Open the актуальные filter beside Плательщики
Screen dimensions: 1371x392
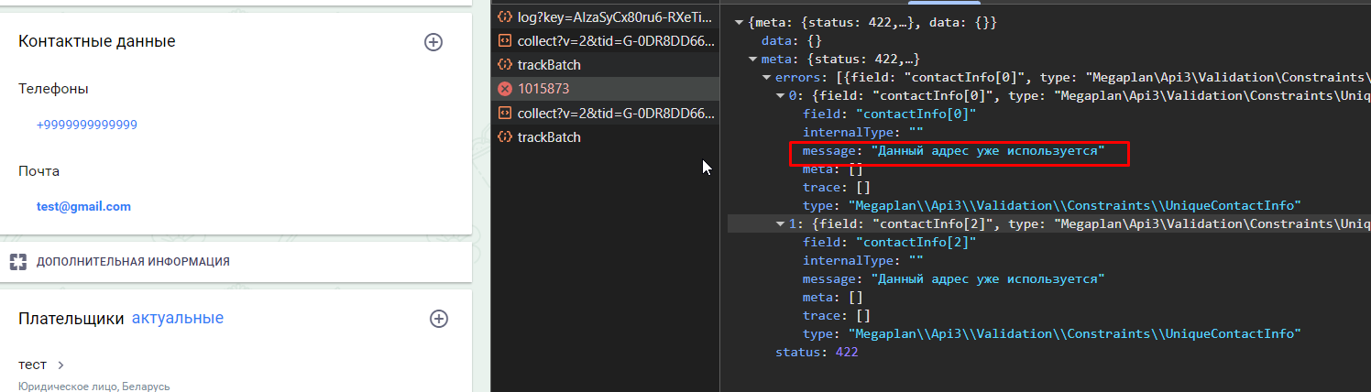coord(178,319)
